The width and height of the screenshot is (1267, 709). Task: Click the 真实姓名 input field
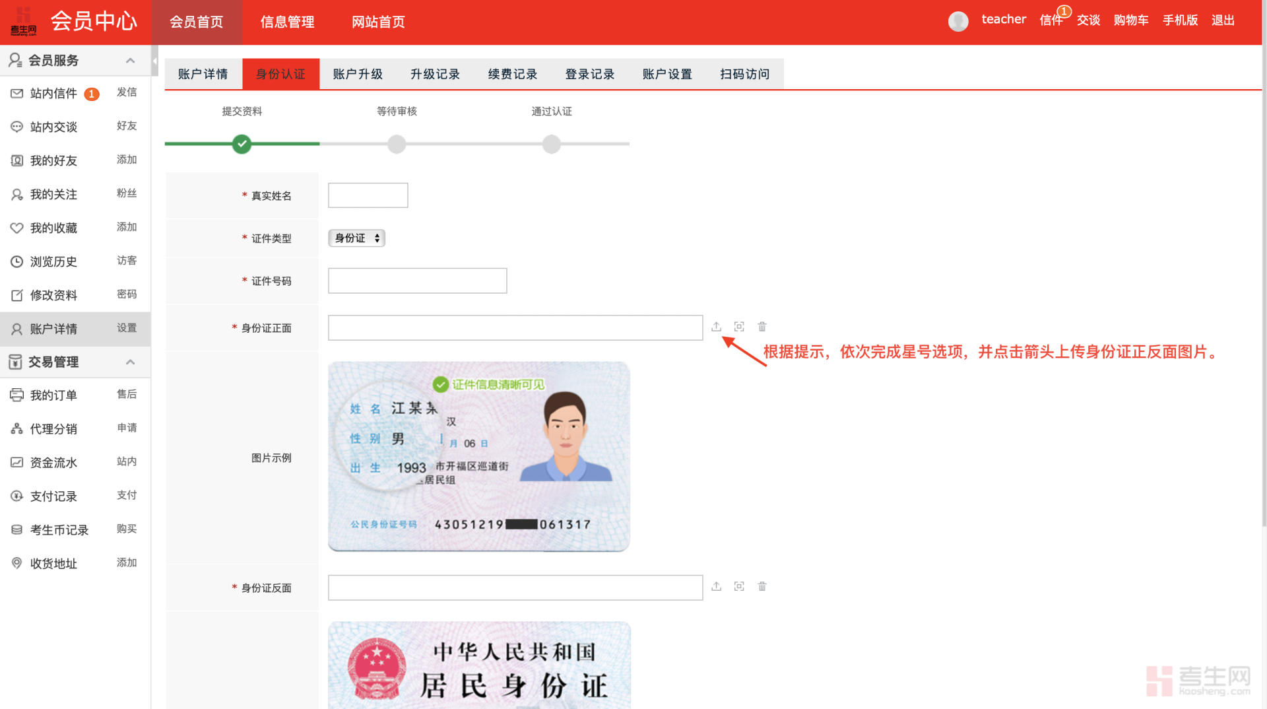point(368,195)
